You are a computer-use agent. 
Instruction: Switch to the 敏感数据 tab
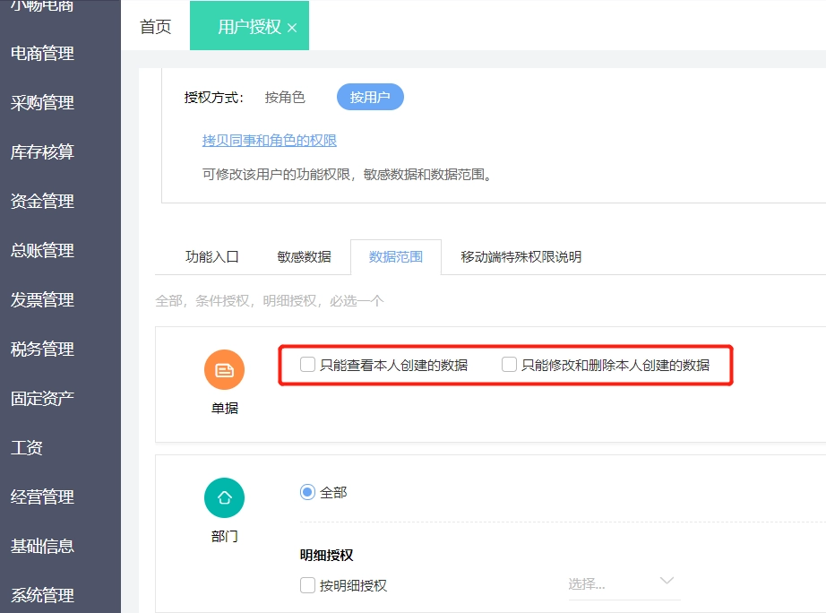tap(304, 256)
